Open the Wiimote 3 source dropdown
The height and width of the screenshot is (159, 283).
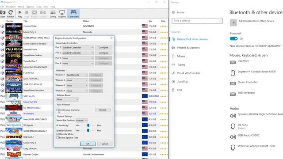pyautogui.click(x=77, y=85)
